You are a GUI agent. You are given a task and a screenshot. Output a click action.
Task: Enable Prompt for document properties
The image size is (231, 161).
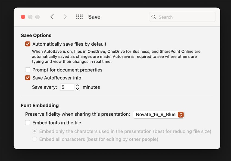point(28,70)
